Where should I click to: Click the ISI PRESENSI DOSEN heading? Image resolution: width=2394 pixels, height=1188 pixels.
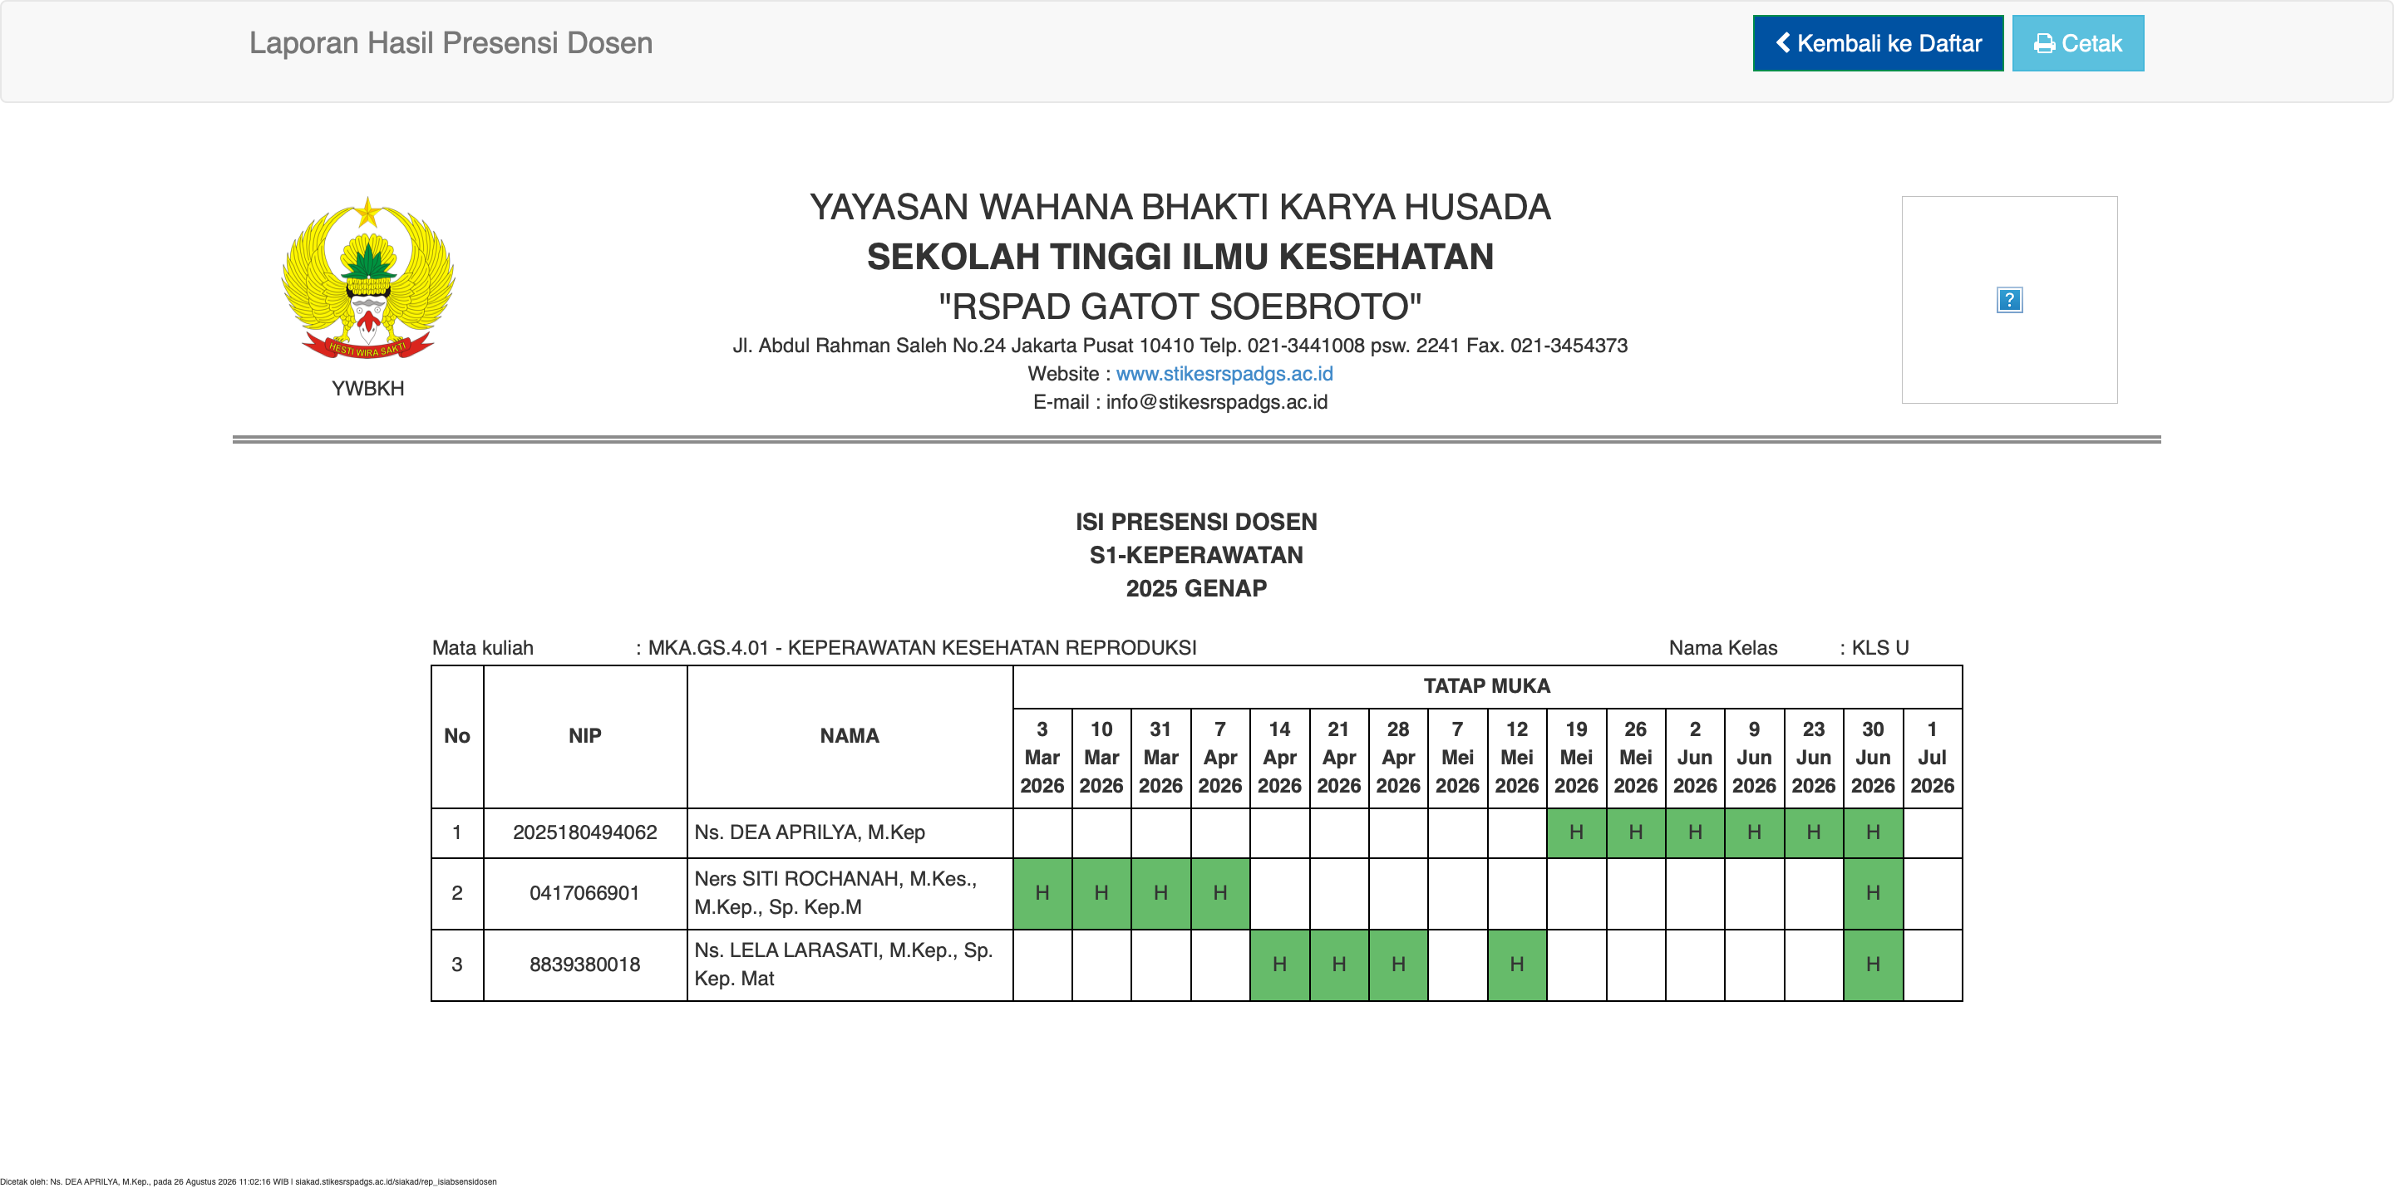(1196, 522)
